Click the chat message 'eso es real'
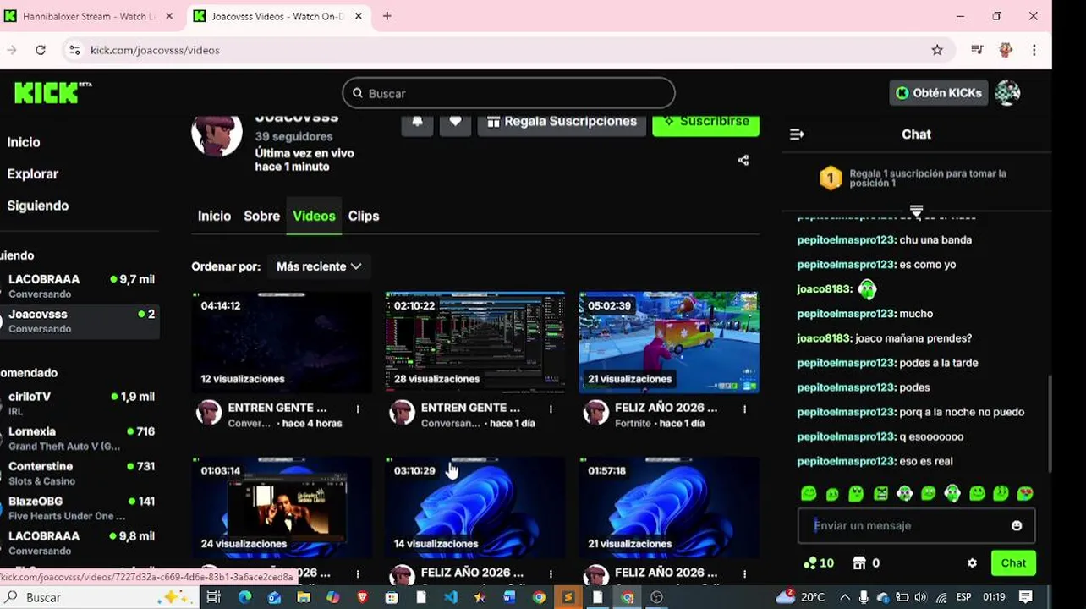 [x=926, y=461]
